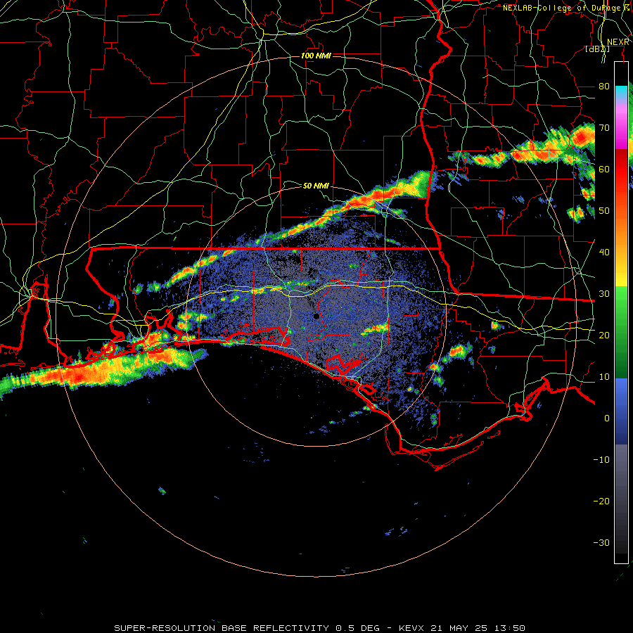This screenshot has width=633, height=633.
Task: Click the 30 value on the dBZ scale
Action: [604, 293]
